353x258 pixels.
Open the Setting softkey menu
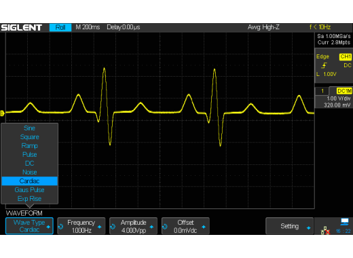coord(289,226)
